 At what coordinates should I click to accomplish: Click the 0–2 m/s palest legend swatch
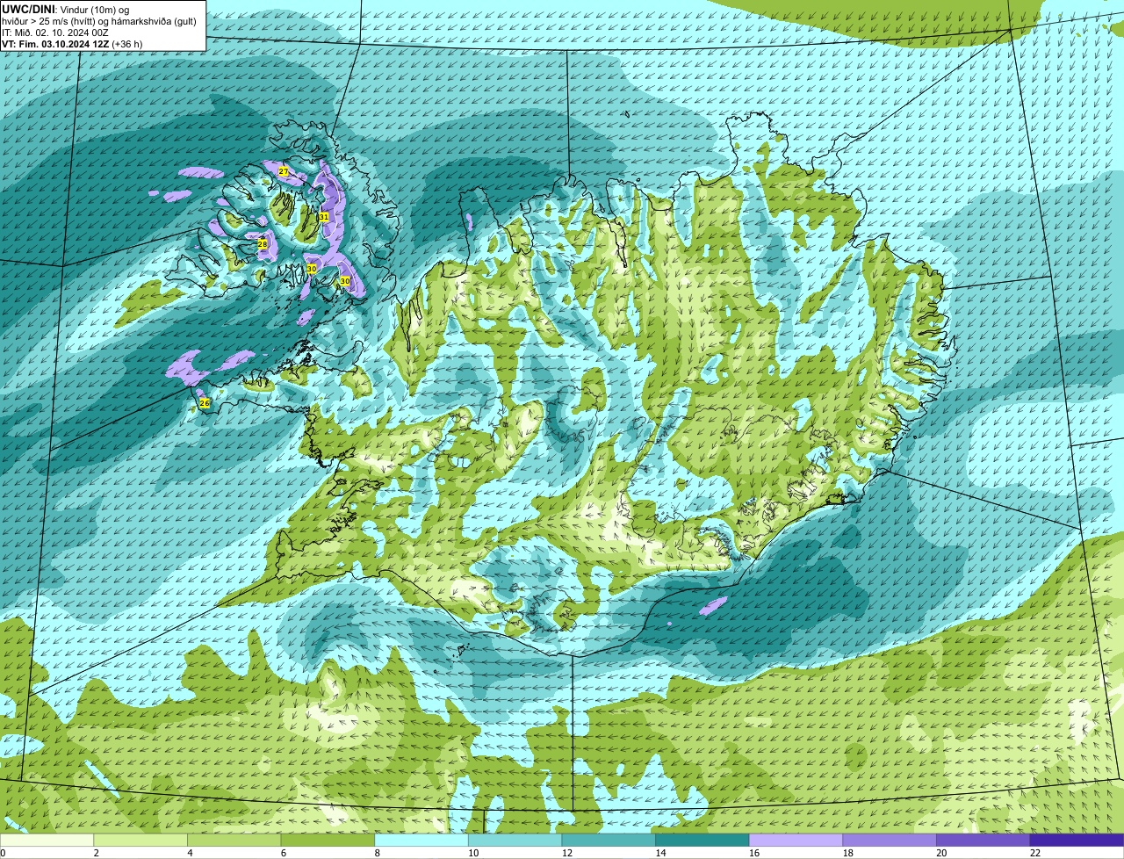(47, 840)
